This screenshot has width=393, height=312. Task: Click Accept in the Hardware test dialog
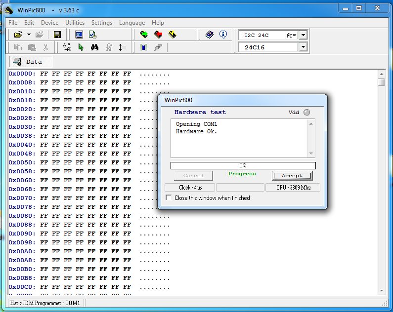[x=292, y=176]
